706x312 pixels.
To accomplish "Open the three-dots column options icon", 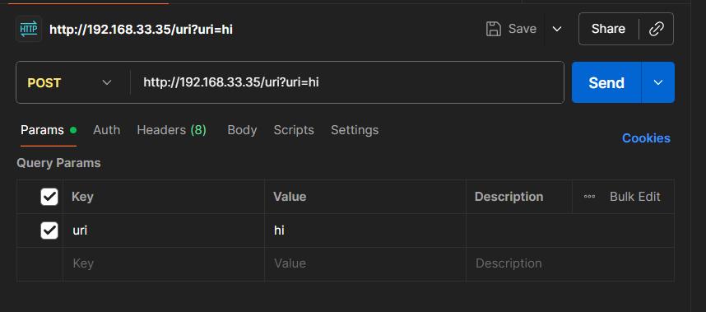I will pyautogui.click(x=589, y=197).
